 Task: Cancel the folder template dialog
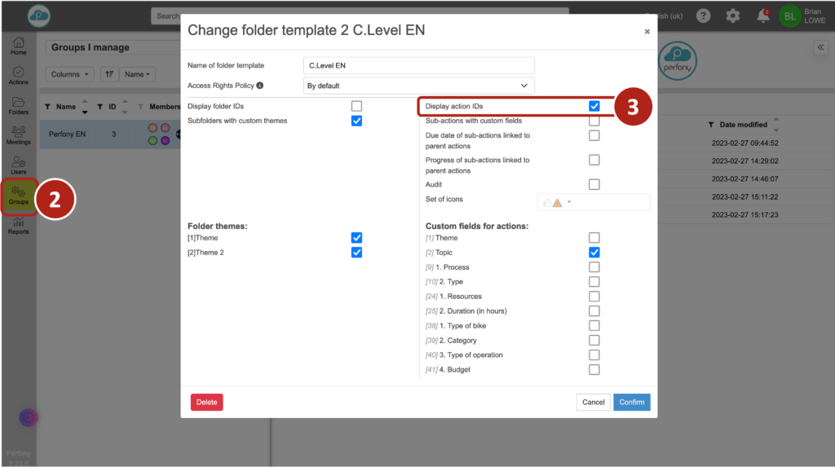(x=593, y=402)
